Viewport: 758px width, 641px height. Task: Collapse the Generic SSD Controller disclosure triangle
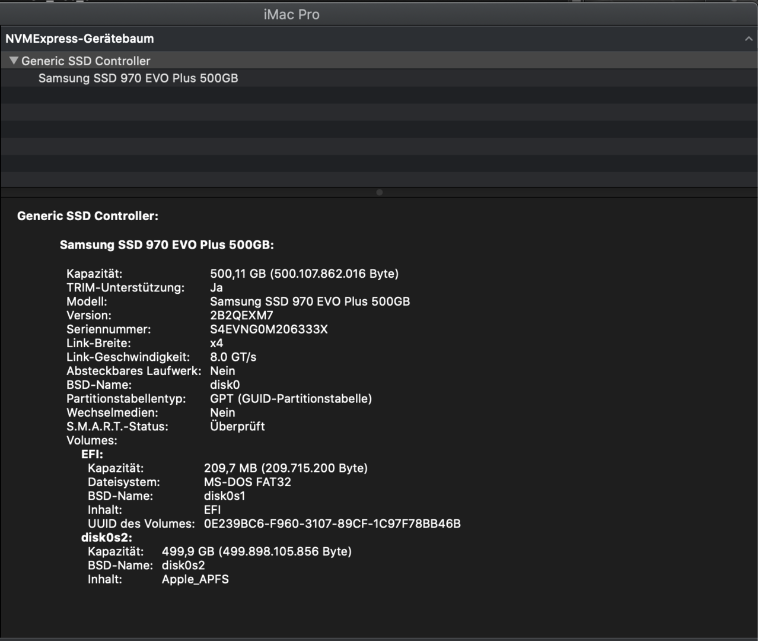pos(14,61)
